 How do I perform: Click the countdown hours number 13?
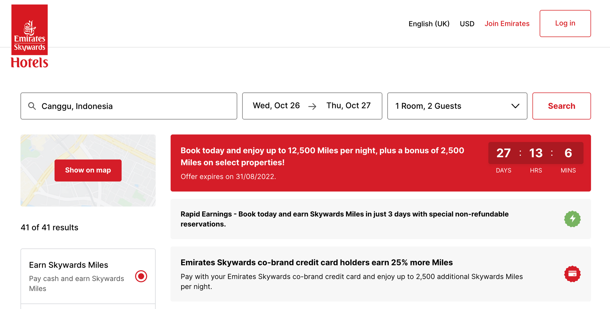536,153
